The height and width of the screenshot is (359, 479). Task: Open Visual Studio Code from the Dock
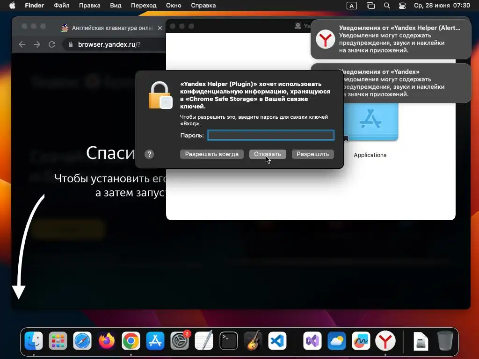point(277,341)
